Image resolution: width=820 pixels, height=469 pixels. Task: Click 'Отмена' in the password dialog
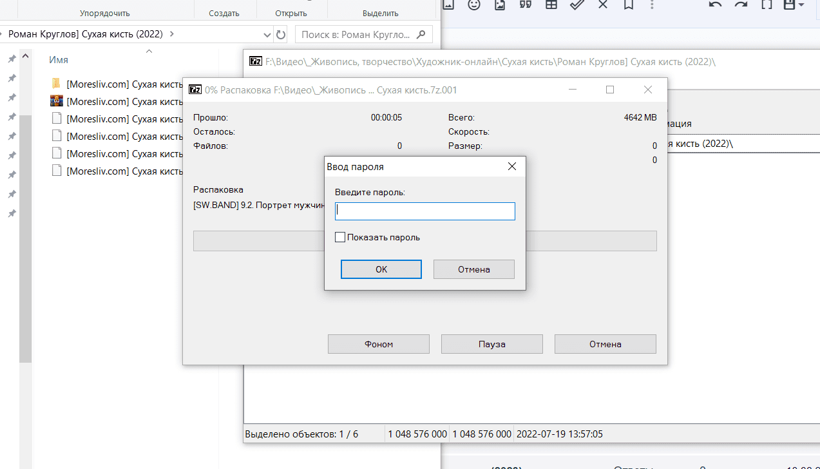point(473,269)
